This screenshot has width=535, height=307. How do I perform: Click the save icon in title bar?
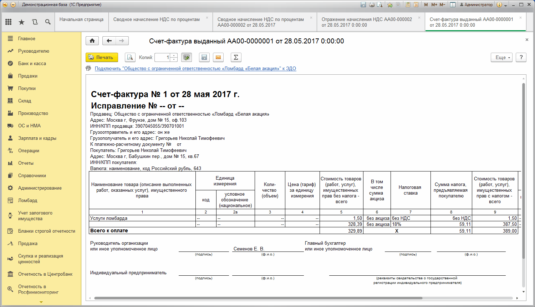click(x=363, y=5)
